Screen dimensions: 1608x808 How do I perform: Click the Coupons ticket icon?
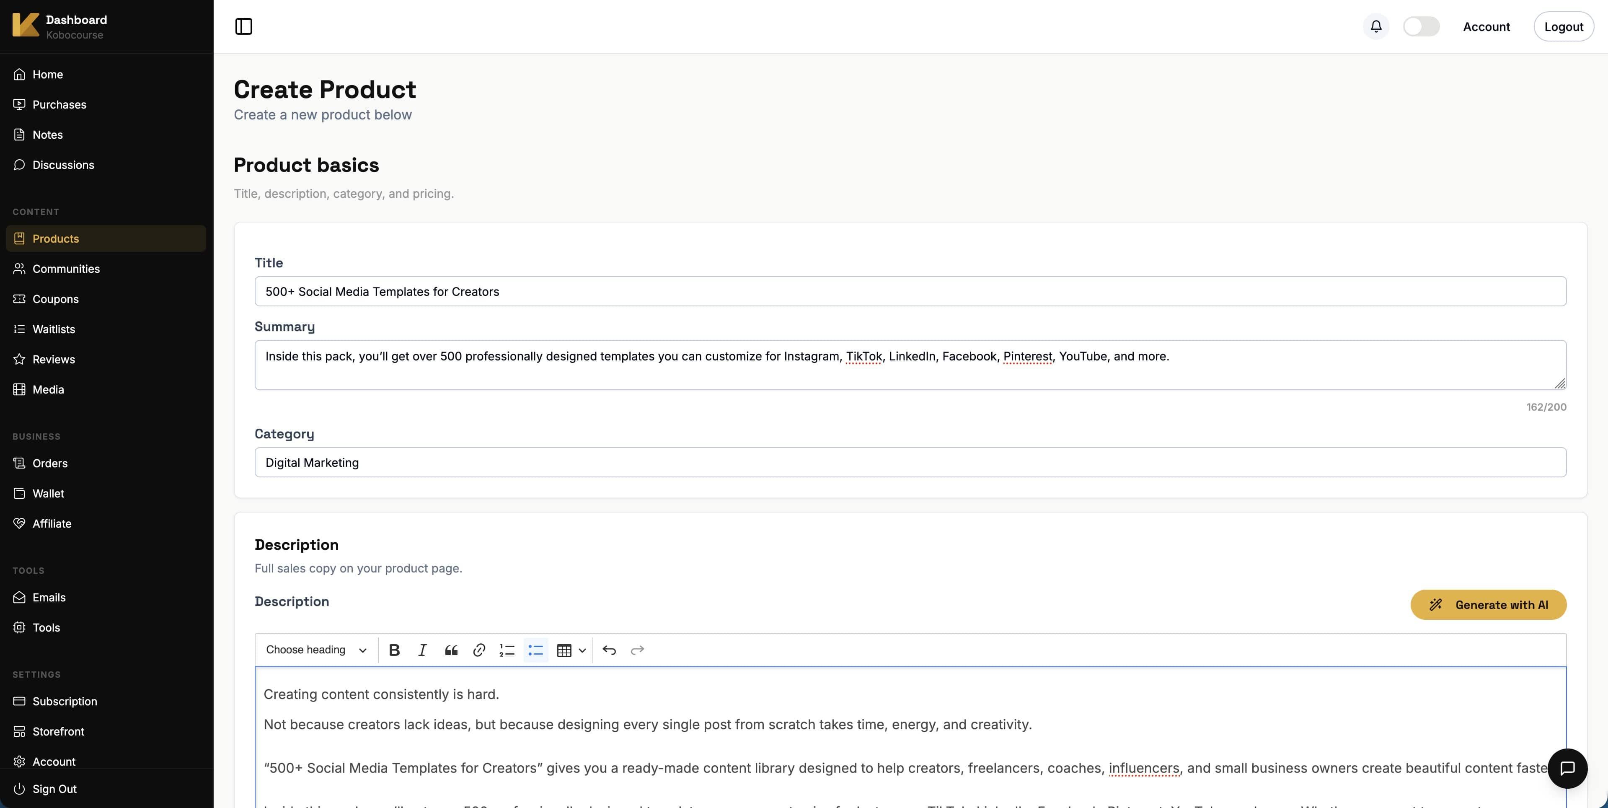[19, 299]
